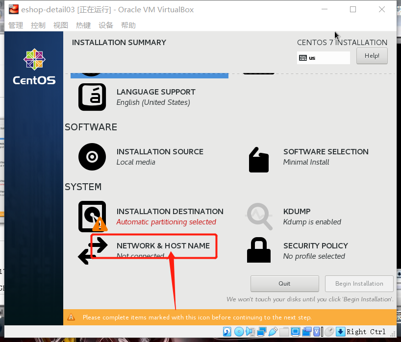This screenshot has height=342, width=401.
Task: Click the Begin Installation button
Action: pos(359,284)
